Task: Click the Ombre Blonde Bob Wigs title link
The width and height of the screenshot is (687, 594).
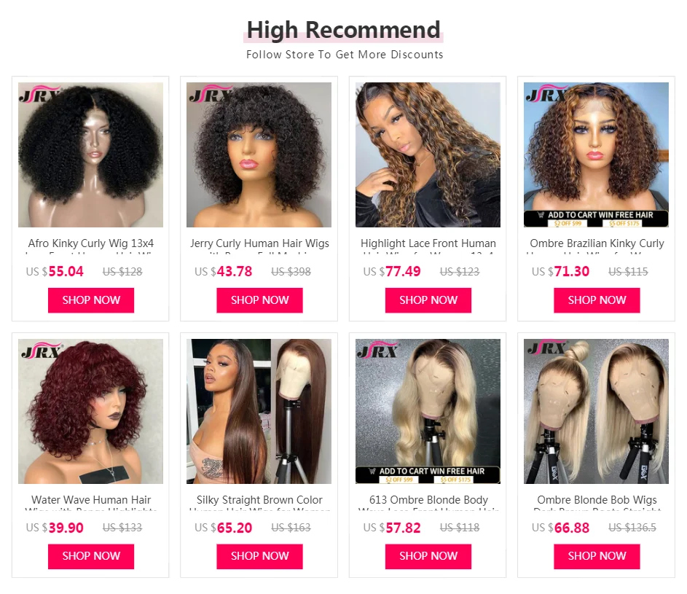Action: [x=597, y=500]
